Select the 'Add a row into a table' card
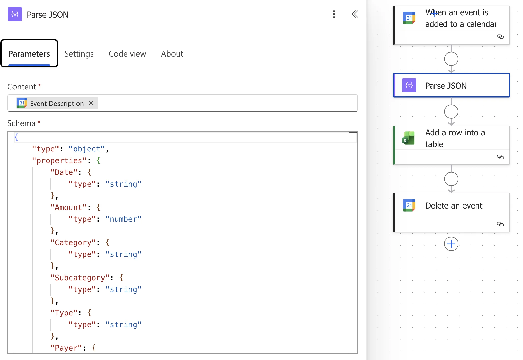The image size is (523, 360). click(451, 145)
